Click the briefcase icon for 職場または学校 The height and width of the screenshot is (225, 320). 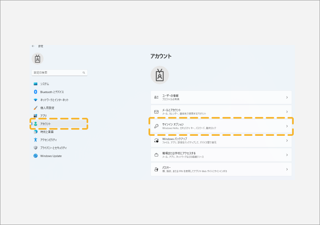(x=156, y=155)
